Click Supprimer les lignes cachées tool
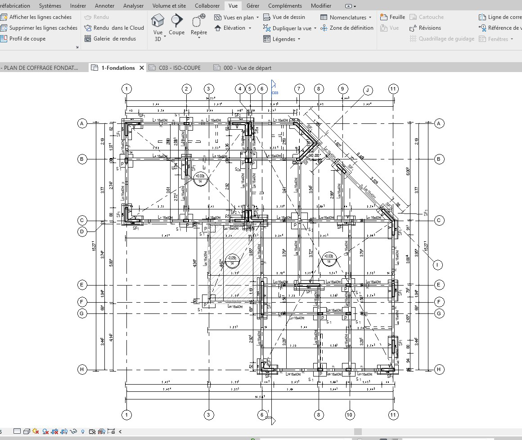This screenshot has height=440, width=522. coord(39,28)
